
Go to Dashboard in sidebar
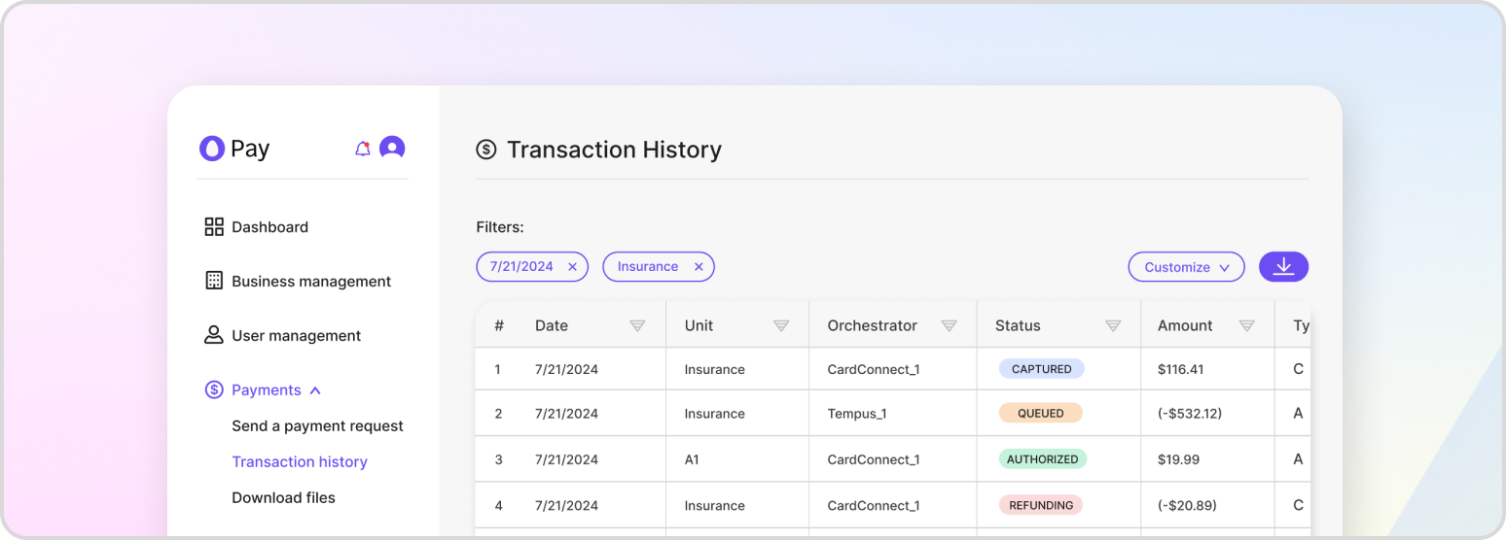click(269, 227)
